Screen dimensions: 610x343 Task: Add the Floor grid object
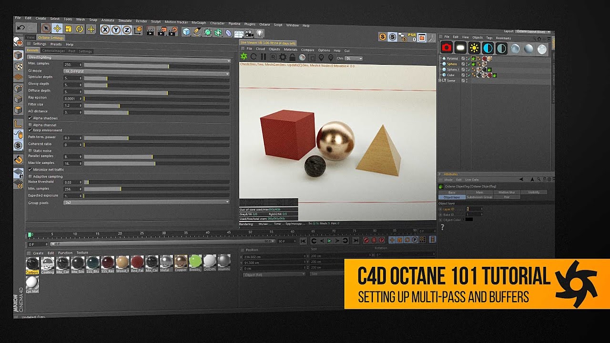click(239, 33)
